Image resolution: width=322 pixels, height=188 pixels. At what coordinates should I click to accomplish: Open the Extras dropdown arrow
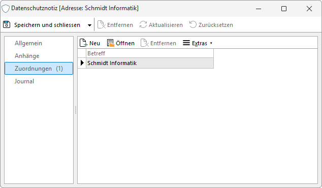click(x=211, y=43)
